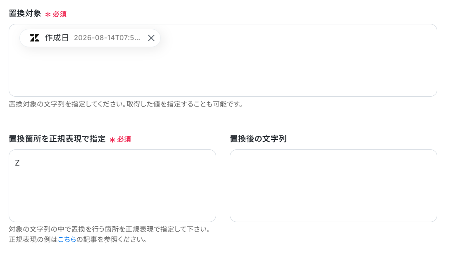The width and height of the screenshot is (453, 258).
Task: Click the regex input field containing Z
Action: 112,186
